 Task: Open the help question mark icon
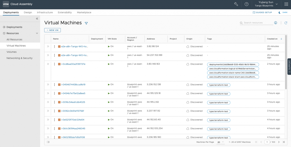click(x=246, y=4)
